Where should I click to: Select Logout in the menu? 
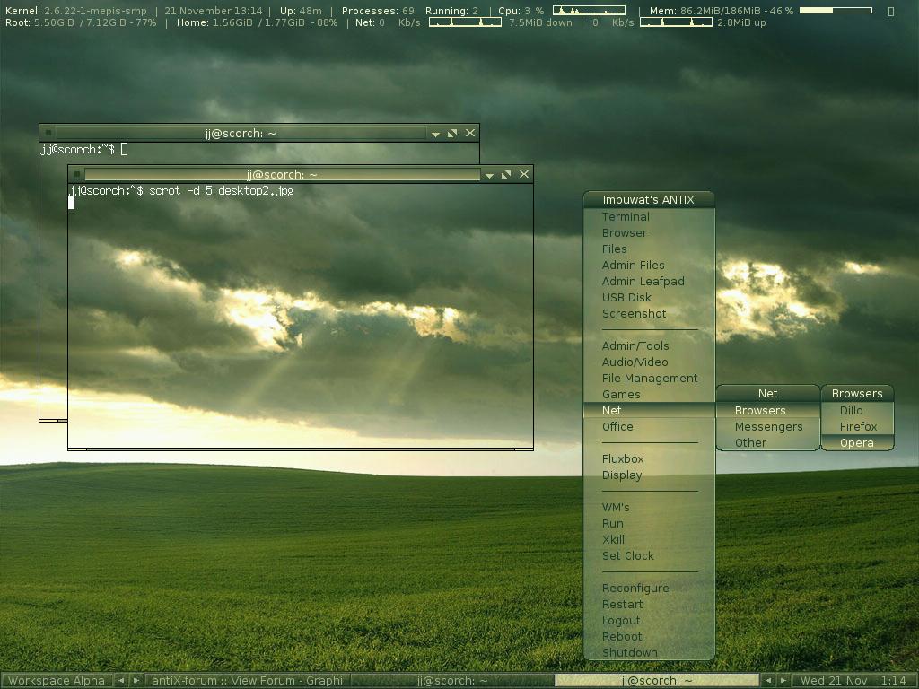click(x=650, y=621)
